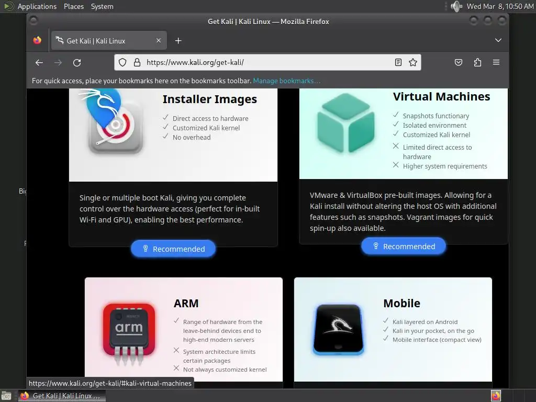Open a new tab with plus button
The image size is (536, 402).
tap(178, 41)
